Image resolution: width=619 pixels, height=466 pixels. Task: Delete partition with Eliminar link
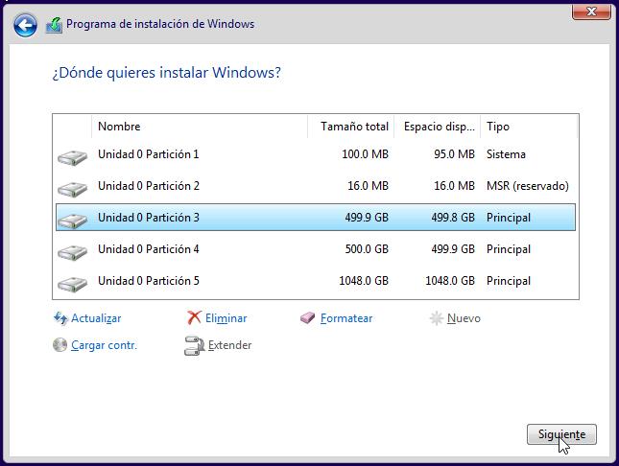click(226, 318)
